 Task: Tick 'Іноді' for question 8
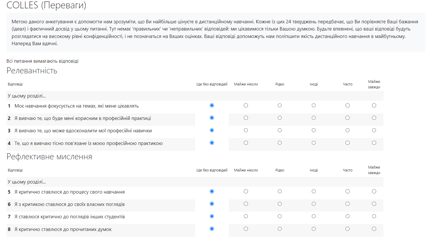click(314, 229)
